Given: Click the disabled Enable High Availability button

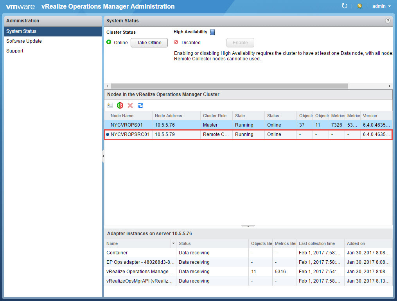Looking at the screenshot, I should click(x=240, y=43).
